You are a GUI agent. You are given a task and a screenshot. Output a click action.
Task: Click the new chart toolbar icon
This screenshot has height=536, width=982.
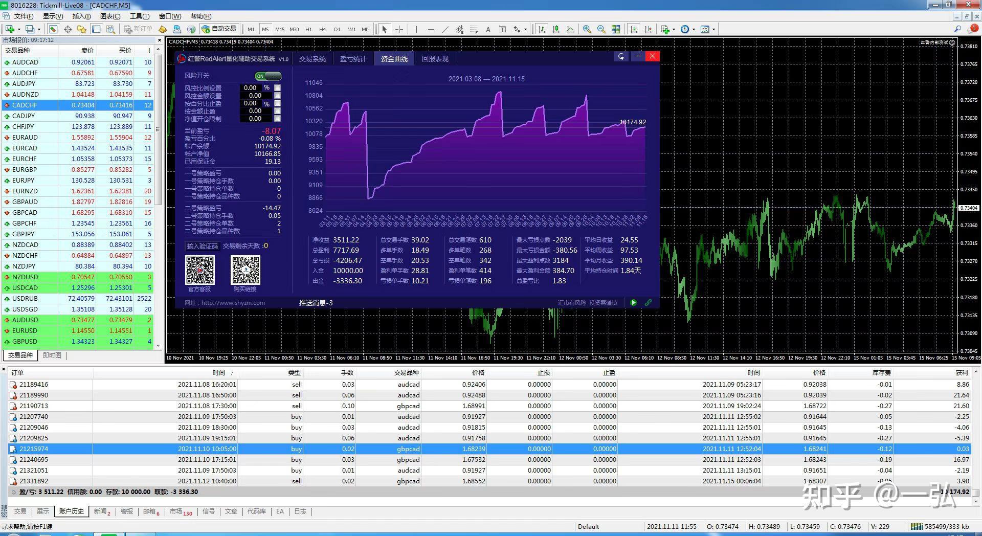click(10, 29)
